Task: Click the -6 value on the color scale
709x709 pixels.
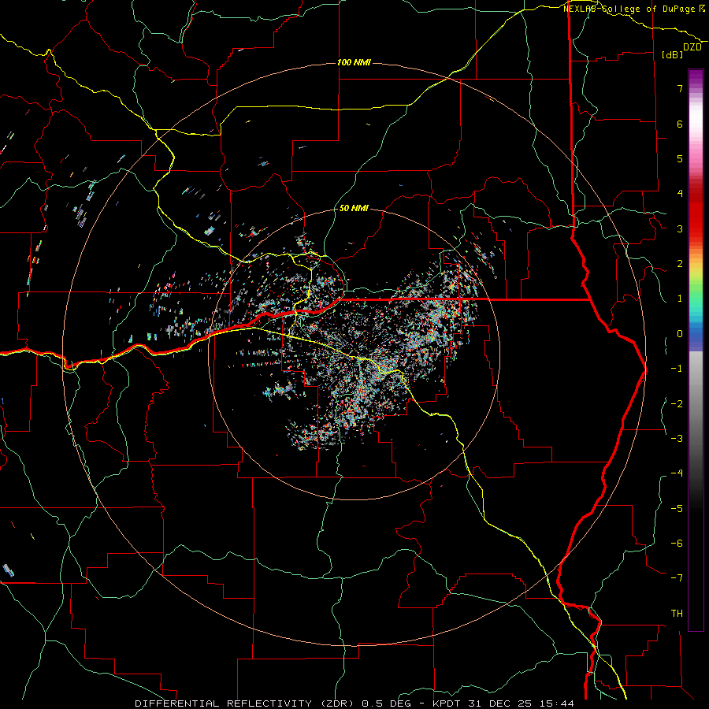Action: tap(677, 544)
